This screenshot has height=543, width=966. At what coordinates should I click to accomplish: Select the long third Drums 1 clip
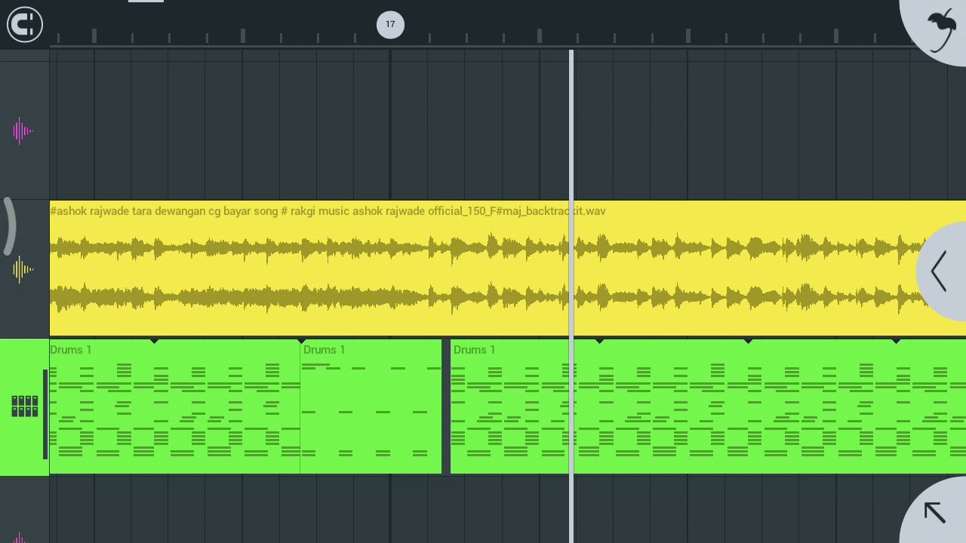pyautogui.click(x=708, y=406)
